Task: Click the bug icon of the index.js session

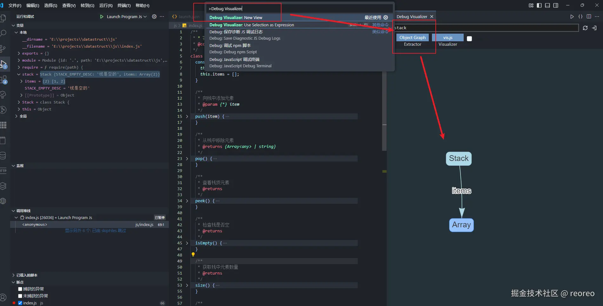Action: 22,217
